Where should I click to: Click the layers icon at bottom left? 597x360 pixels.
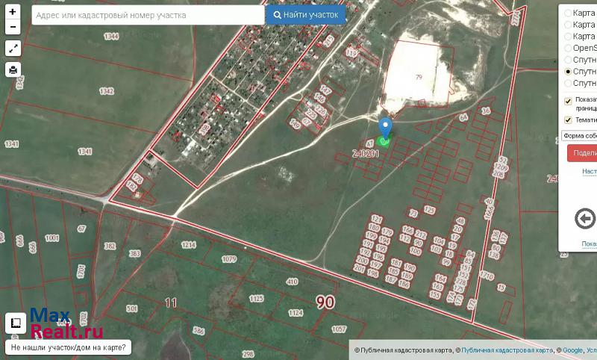click(14, 323)
